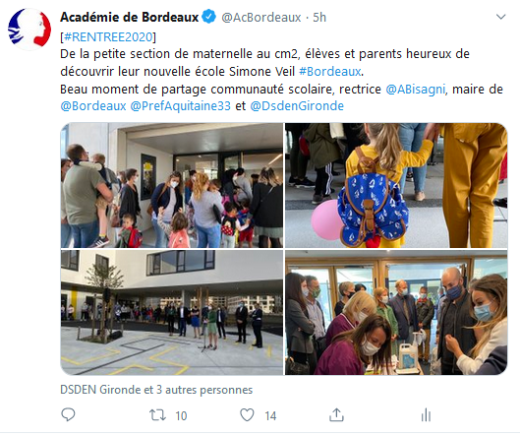Click the Académie de Bordeaux profile avatar
Viewport: 520px width, 436px height.
[29, 29]
